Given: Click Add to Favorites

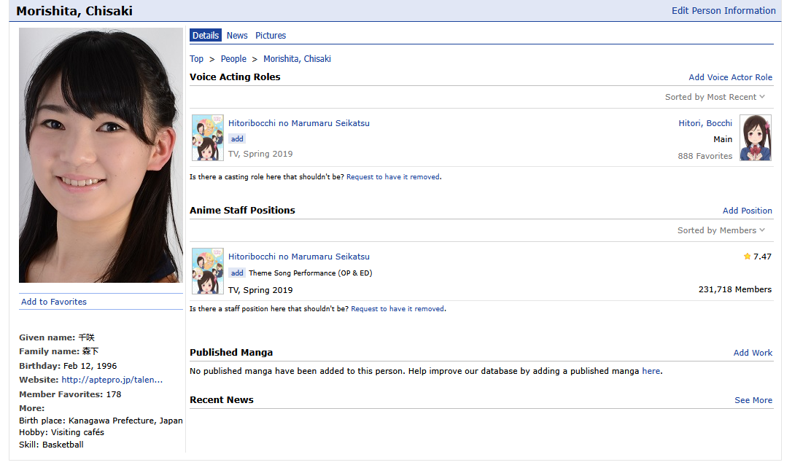Looking at the screenshot, I should point(54,302).
